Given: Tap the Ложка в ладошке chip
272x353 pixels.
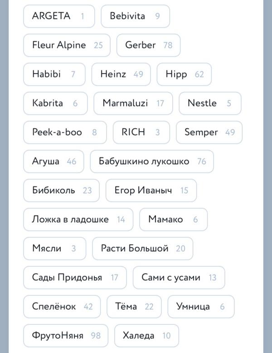Looking at the screenshot, I should 78,220.
